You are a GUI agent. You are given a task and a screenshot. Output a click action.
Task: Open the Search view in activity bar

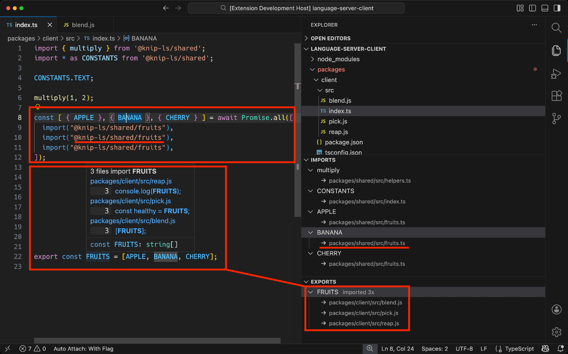coord(556,28)
